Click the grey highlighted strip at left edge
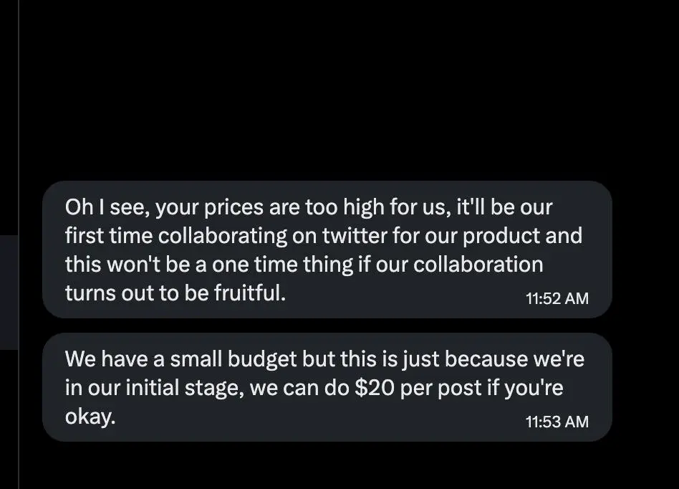The width and height of the screenshot is (679, 489). pyautogui.click(x=9, y=293)
